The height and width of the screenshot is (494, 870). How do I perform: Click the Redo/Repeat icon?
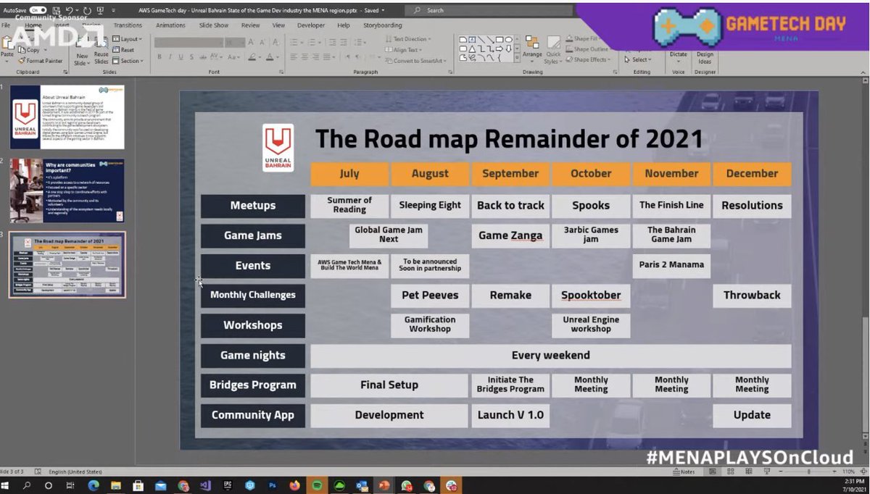86,10
